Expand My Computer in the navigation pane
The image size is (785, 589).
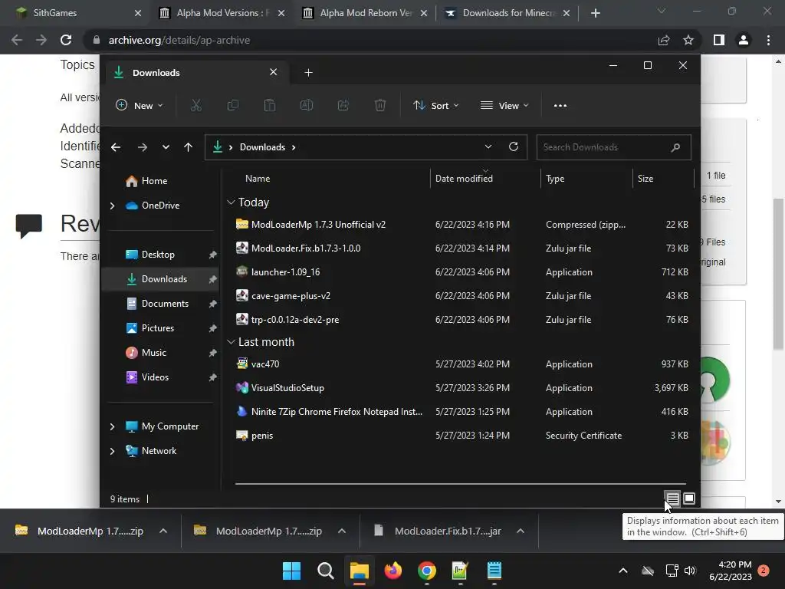pyautogui.click(x=112, y=426)
